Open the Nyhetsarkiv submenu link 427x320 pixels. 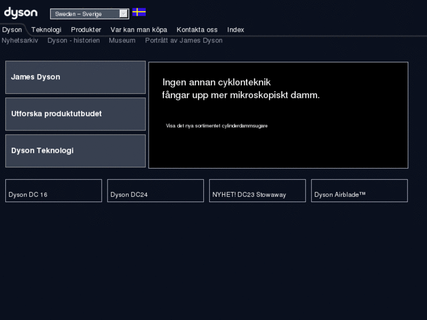pos(20,41)
